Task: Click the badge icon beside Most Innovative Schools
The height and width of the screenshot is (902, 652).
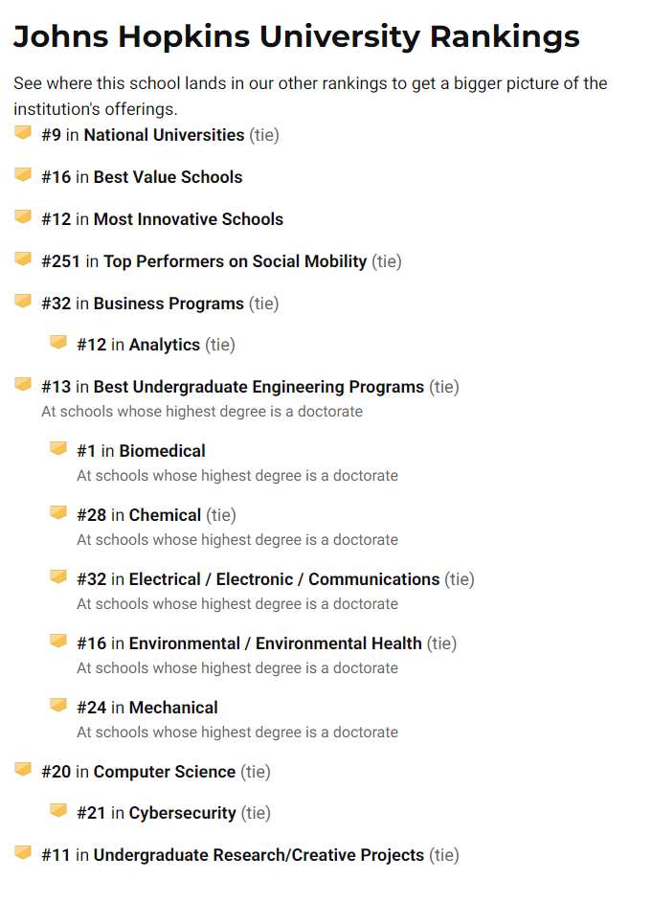Action: click(23, 216)
